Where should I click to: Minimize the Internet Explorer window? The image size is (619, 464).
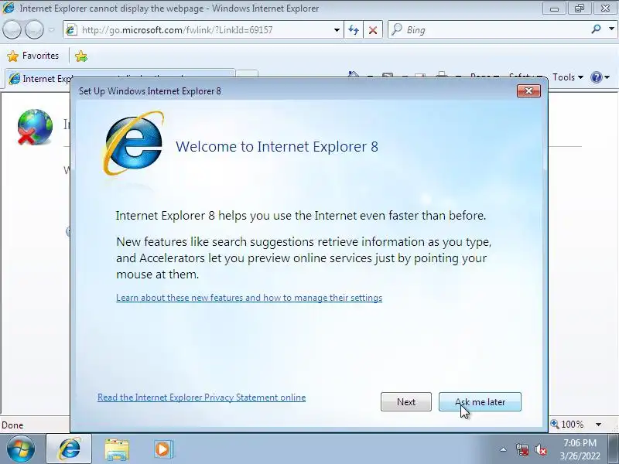pyautogui.click(x=554, y=8)
